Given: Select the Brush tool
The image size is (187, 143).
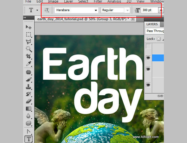Looking at the screenshot, I should (29, 79).
